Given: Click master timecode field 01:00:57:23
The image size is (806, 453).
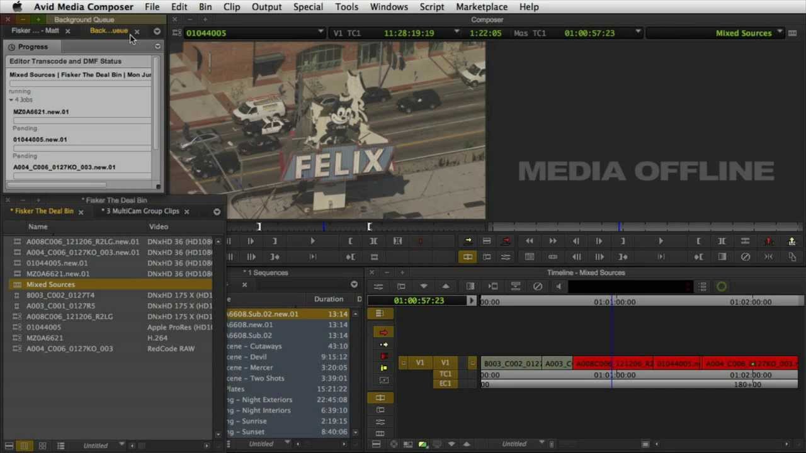Looking at the screenshot, I should 419,301.
